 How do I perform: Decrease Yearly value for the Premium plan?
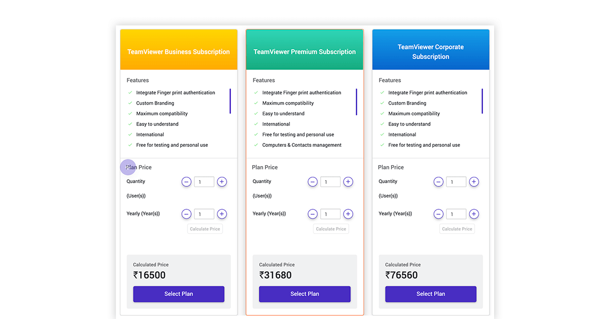(313, 214)
